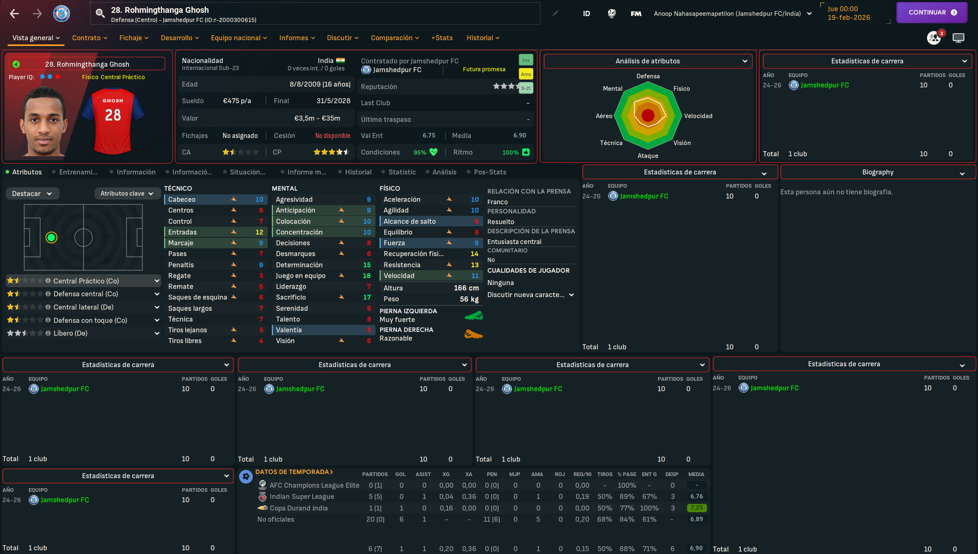Viewport: 978px width, 554px height.
Task: Click the CONTINUAR button
Action: (x=932, y=12)
